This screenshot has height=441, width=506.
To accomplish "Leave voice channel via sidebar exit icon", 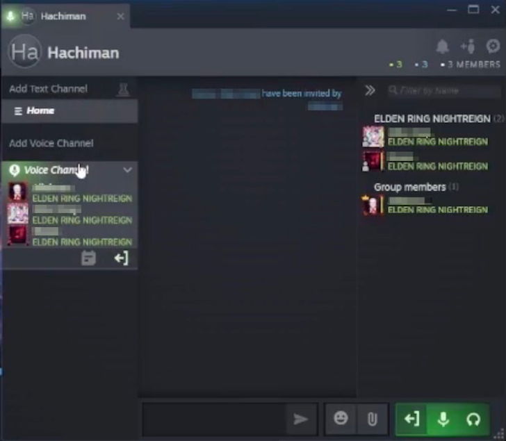I will click(x=122, y=258).
